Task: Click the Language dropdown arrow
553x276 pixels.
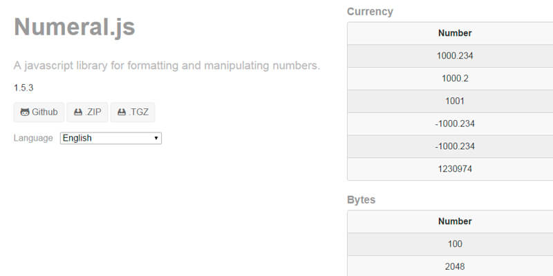Action: coord(156,138)
